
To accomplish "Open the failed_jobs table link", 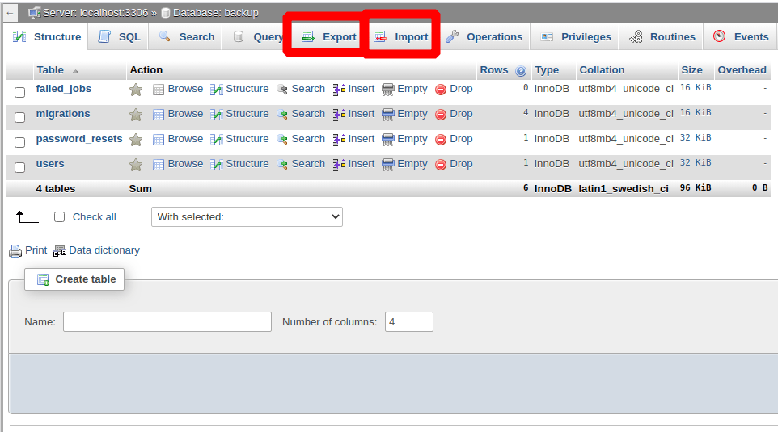I will (64, 89).
